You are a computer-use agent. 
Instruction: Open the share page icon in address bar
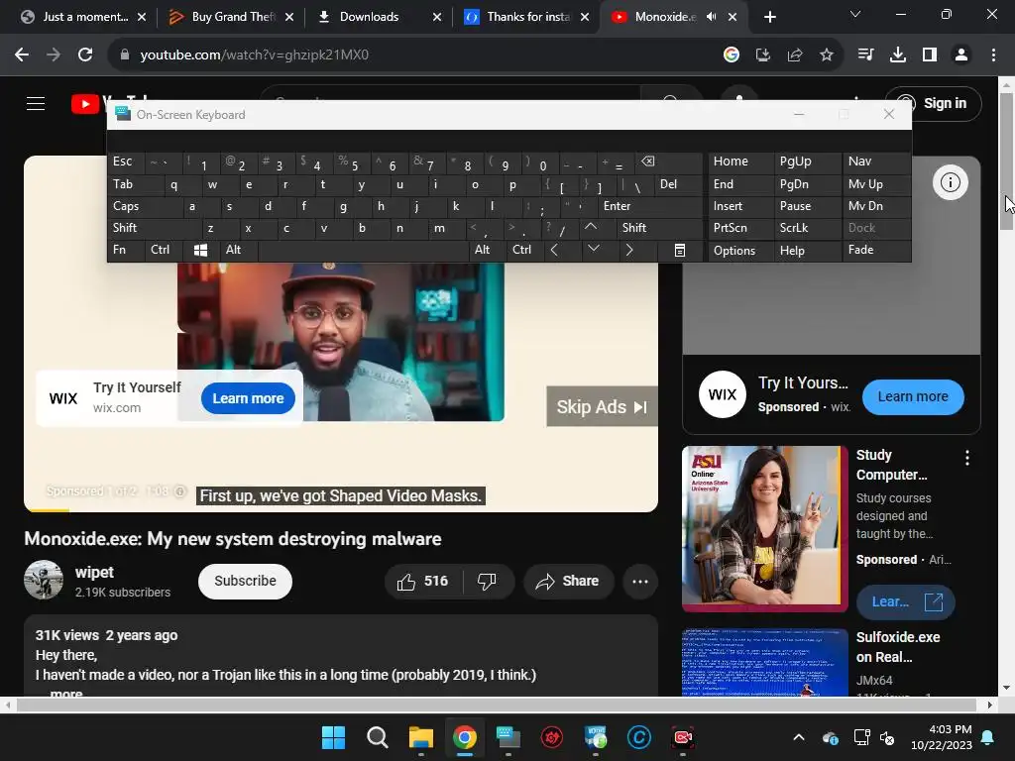pos(795,55)
